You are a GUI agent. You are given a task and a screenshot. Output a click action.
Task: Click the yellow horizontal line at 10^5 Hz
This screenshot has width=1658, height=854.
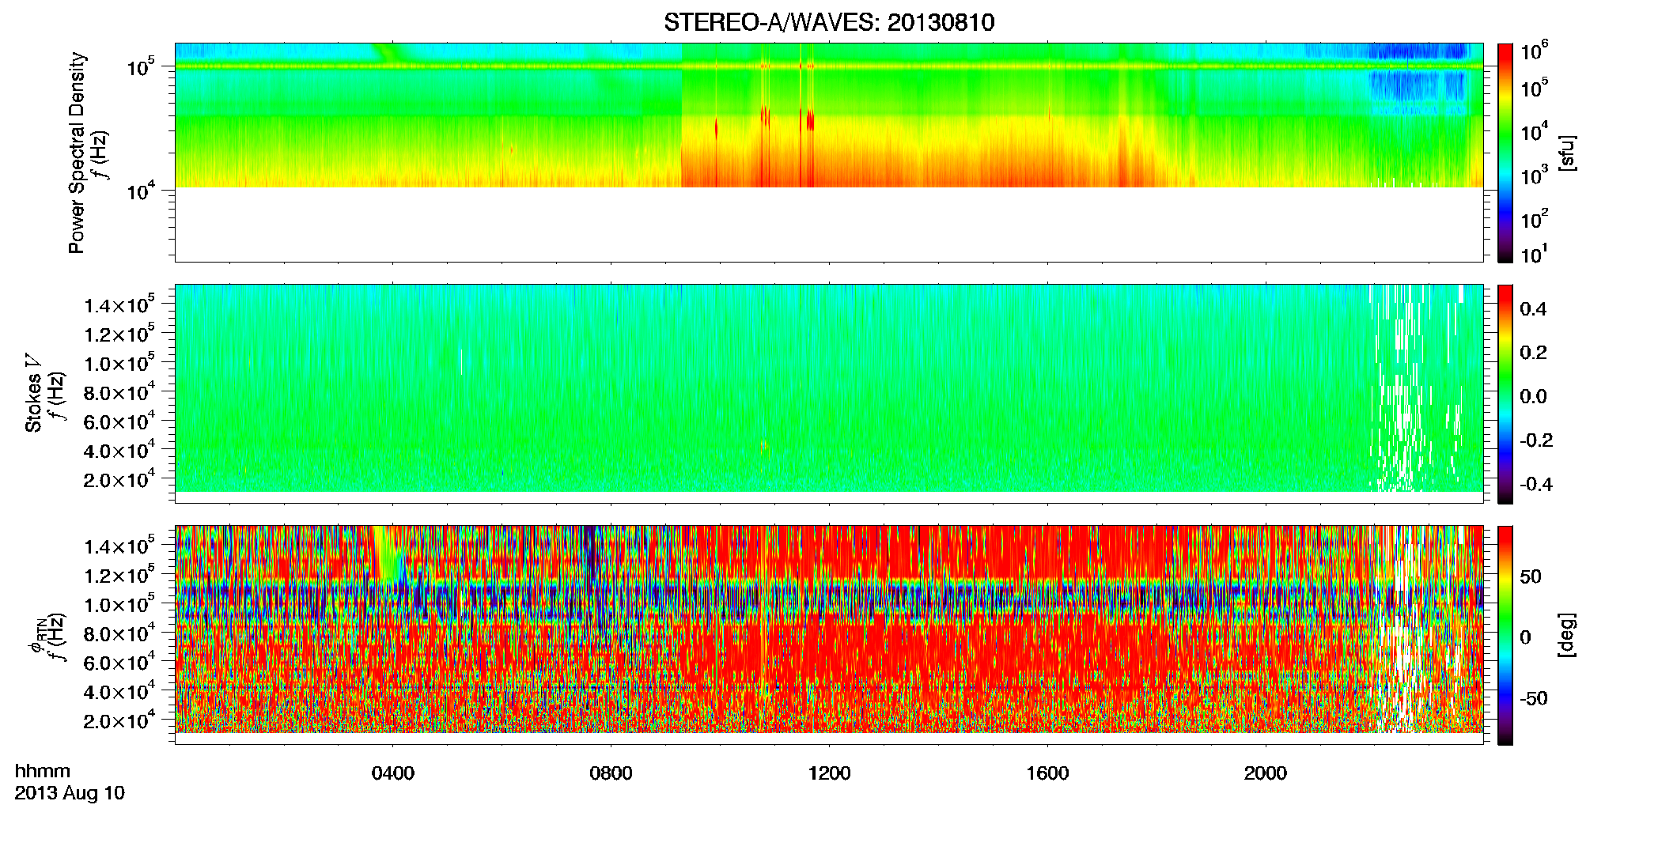pyautogui.click(x=828, y=66)
